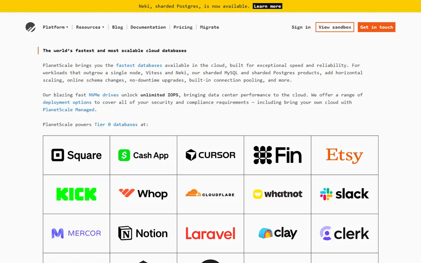Click the Whatnot logo tile
This screenshot has height=263, width=421.
coord(277,194)
